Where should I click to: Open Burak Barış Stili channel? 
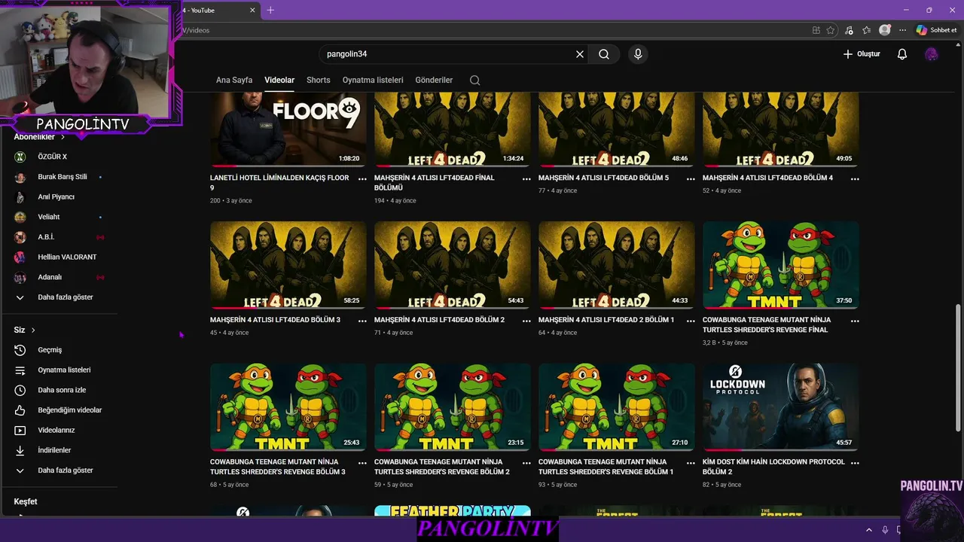point(64,177)
